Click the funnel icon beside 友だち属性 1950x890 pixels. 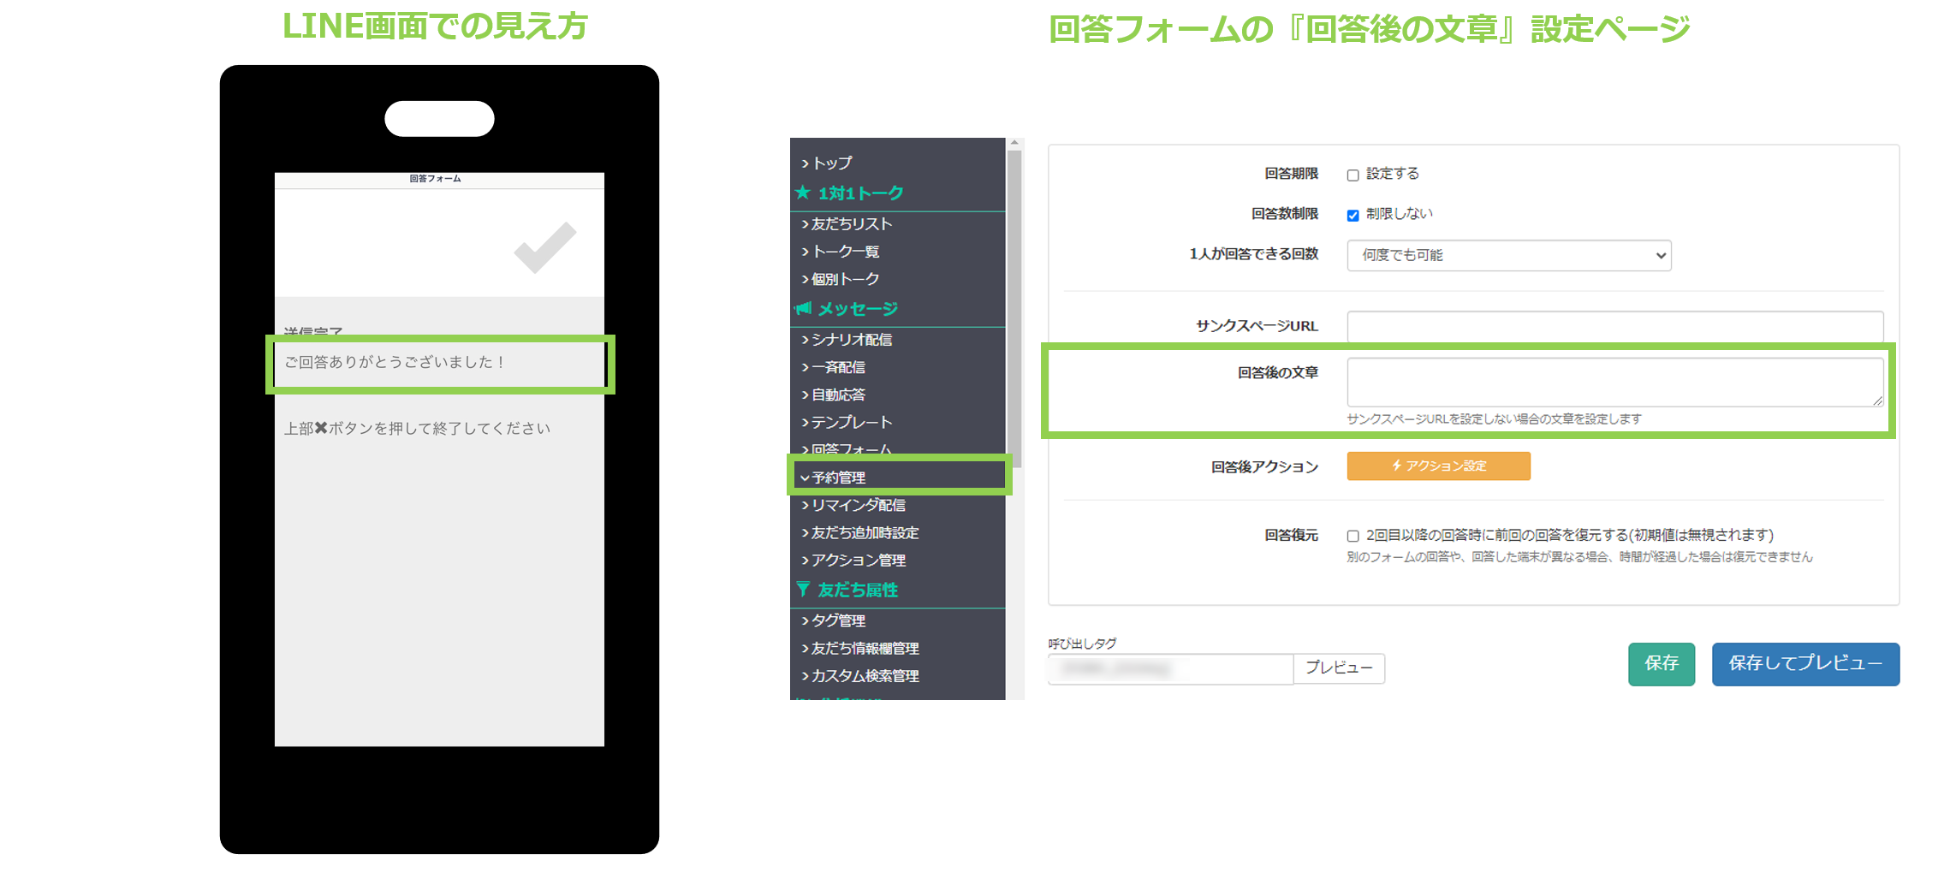point(803,590)
